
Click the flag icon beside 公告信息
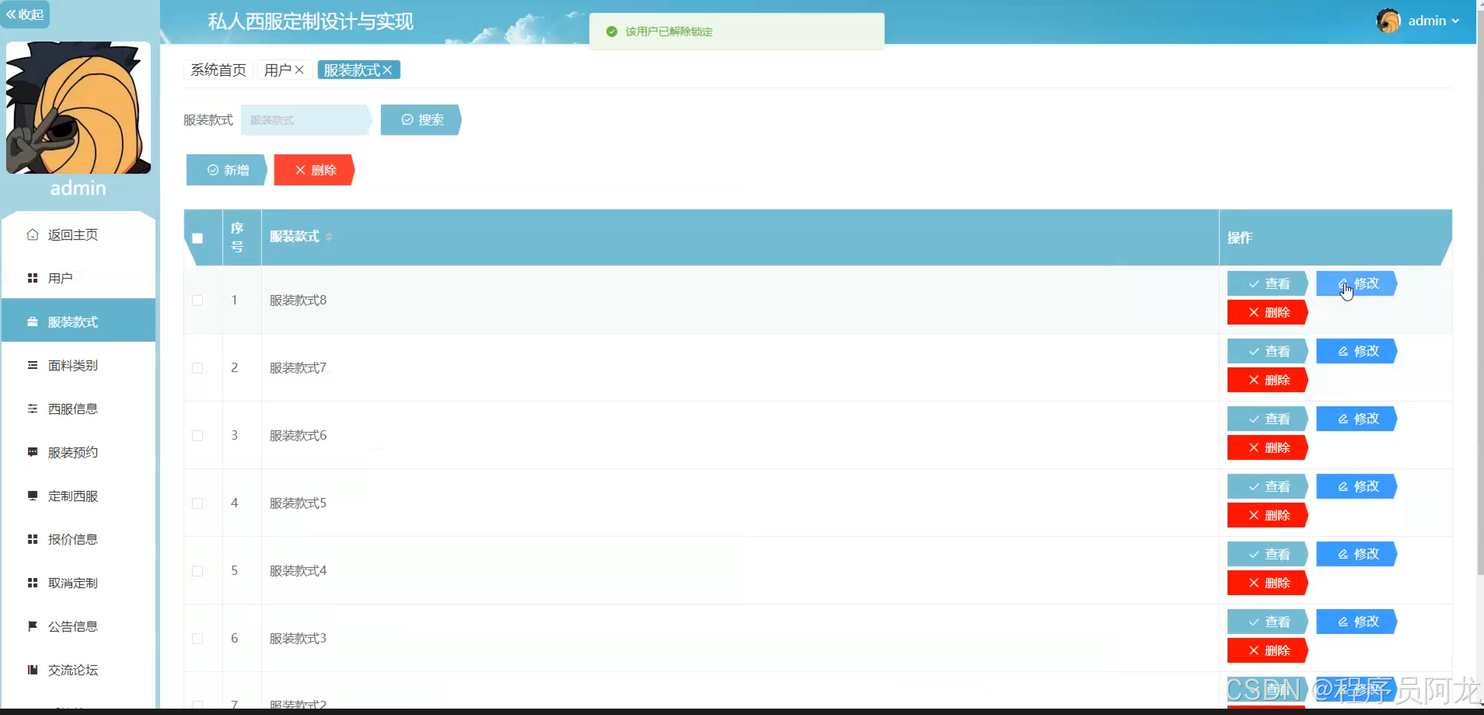(33, 626)
